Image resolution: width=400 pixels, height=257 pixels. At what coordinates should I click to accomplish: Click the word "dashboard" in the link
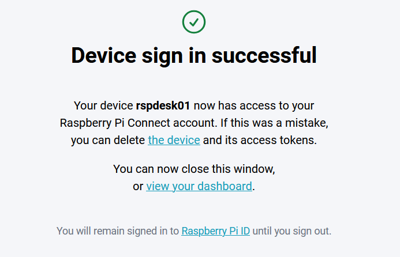point(225,186)
